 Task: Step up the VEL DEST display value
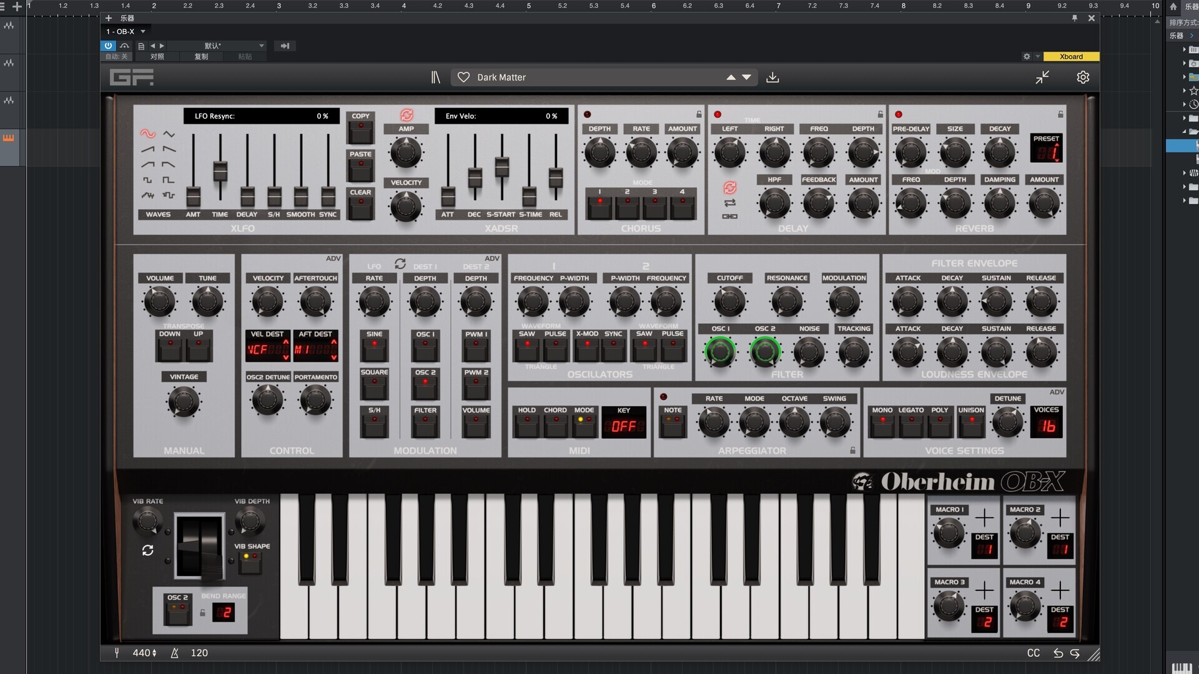click(286, 342)
